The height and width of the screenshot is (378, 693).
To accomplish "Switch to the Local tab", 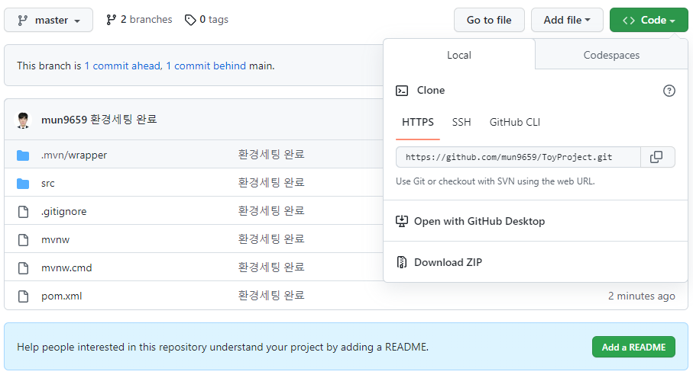I will 459,55.
